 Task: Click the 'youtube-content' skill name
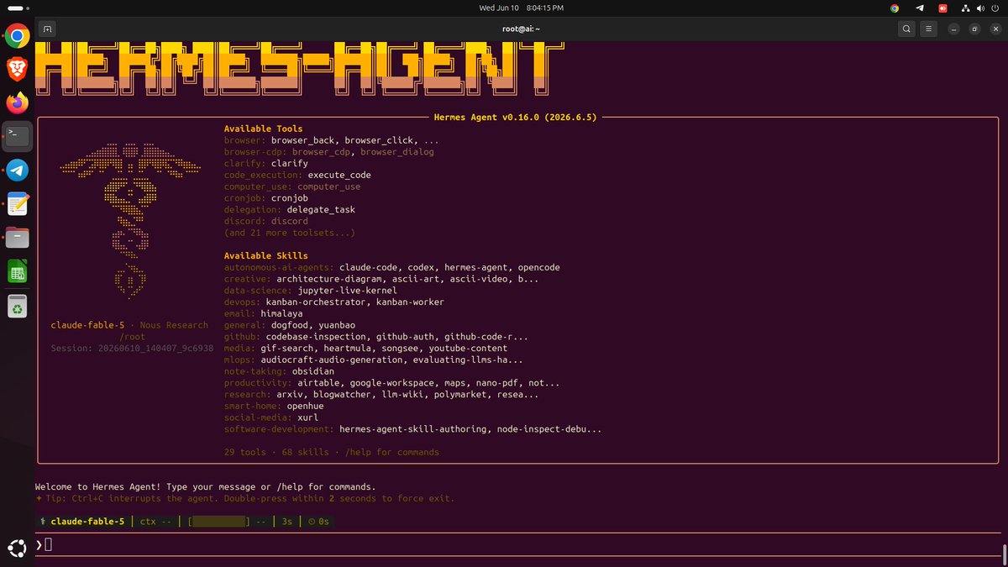point(468,348)
